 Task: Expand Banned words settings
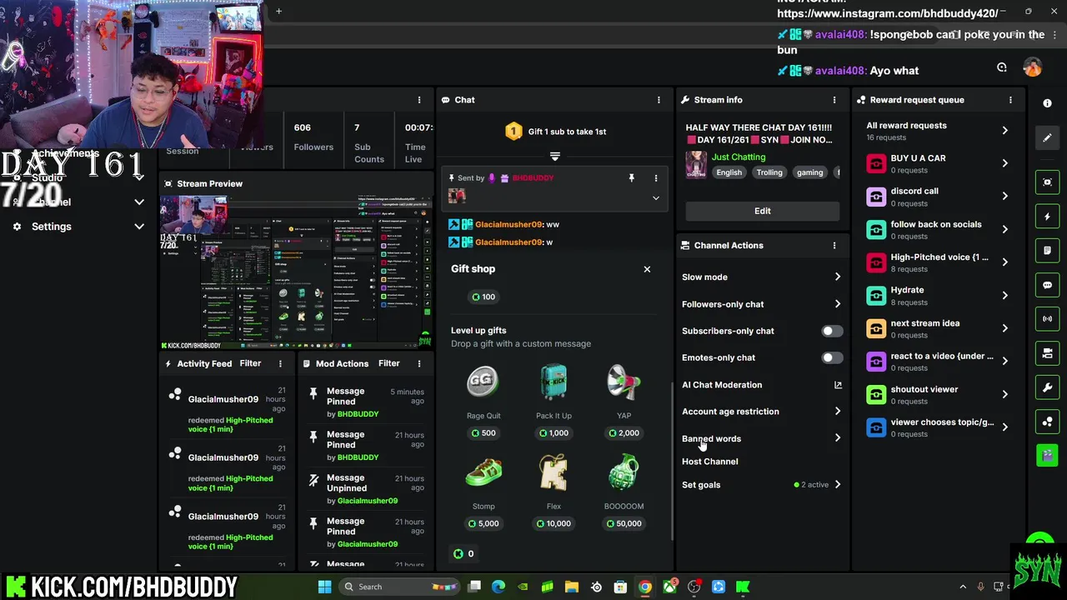point(838,438)
